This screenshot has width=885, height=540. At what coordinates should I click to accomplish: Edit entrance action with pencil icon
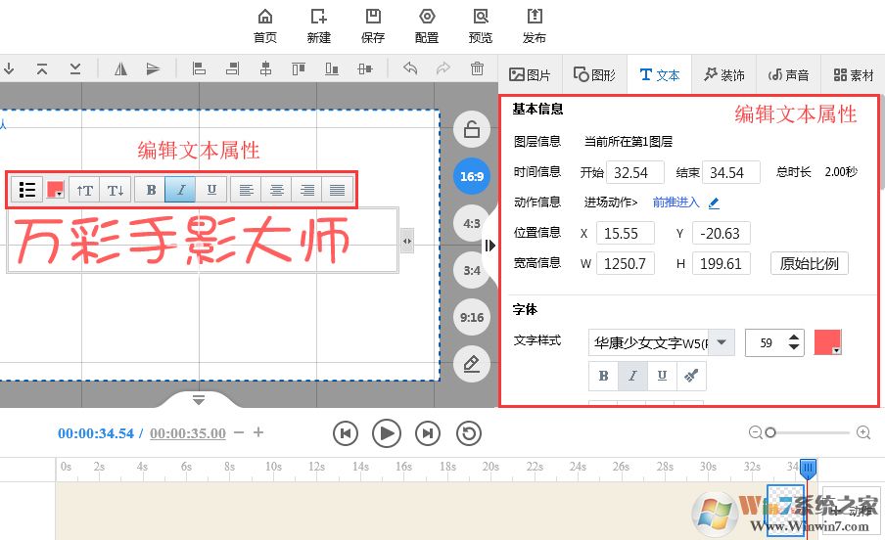click(x=714, y=202)
